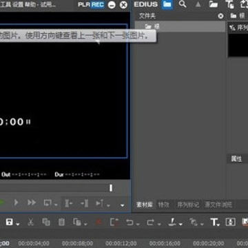Click the boxed arrow icon right of T
Image resolution: width=248 pixels, height=248 pixels.
tap(230, 222)
